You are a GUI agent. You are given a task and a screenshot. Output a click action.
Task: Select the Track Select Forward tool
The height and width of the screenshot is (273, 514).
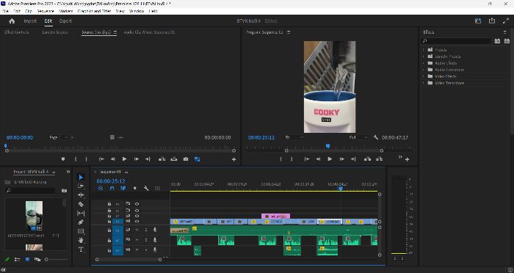pyautogui.click(x=81, y=186)
